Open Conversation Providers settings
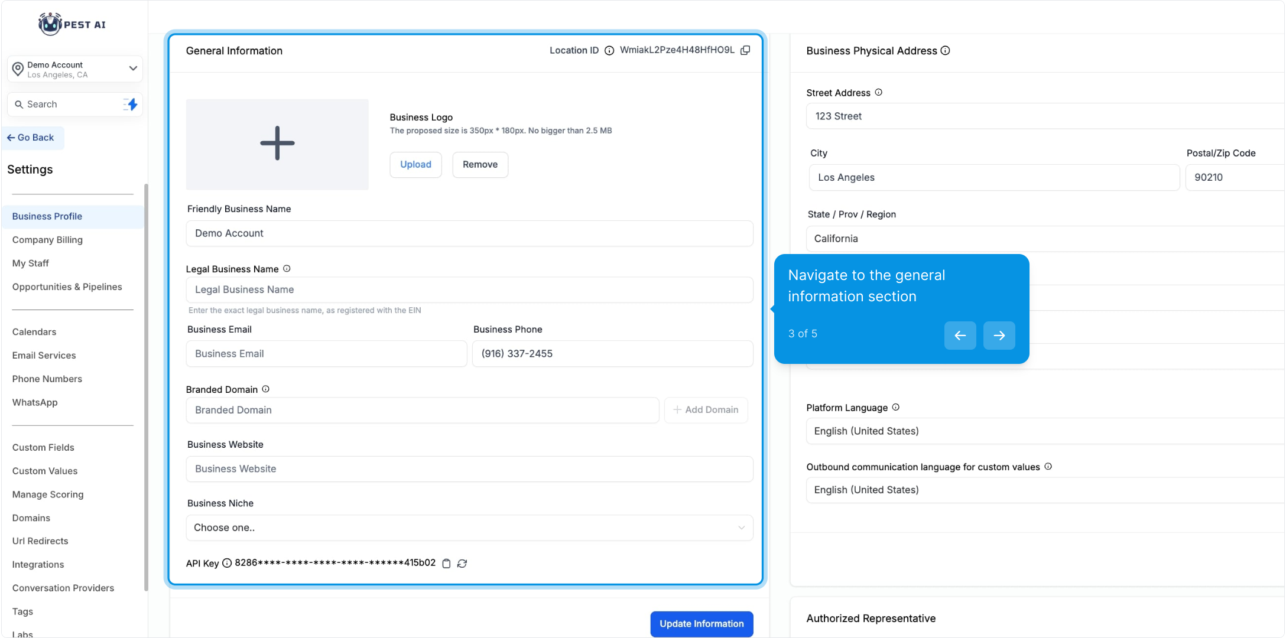The image size is (1286, 638). tap(63, 588)
